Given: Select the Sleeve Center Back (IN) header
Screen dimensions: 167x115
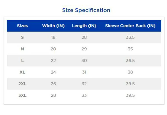Looking at the screenshot, I should tap(130, 26).
